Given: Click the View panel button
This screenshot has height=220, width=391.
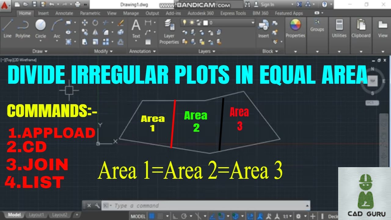Looking at the screenshot, I should pos(382,28).
